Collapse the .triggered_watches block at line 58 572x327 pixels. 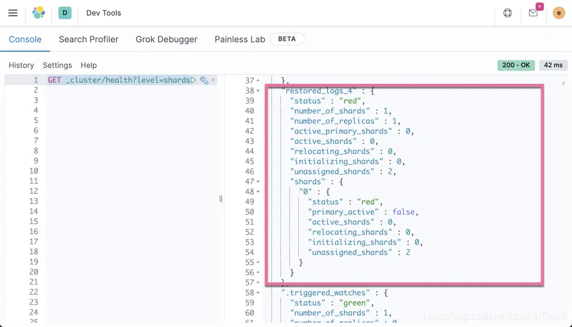coord(258,293)
